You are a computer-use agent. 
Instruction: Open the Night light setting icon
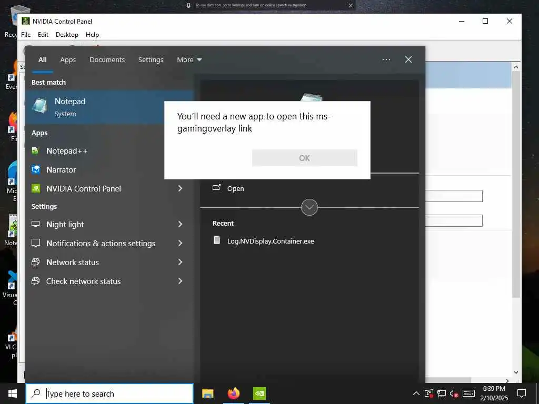(x=35, y=224)
